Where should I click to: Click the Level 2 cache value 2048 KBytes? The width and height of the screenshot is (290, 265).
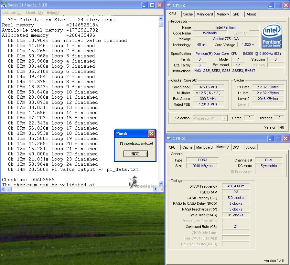268,99
